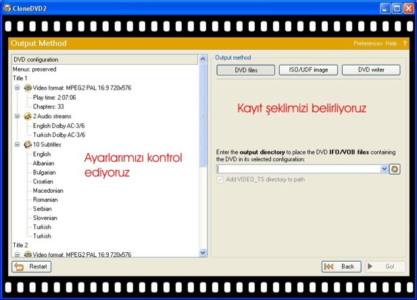417x300 pixels.
Task: Collapse Title 1 Video format node
Action: pos(17,88)
